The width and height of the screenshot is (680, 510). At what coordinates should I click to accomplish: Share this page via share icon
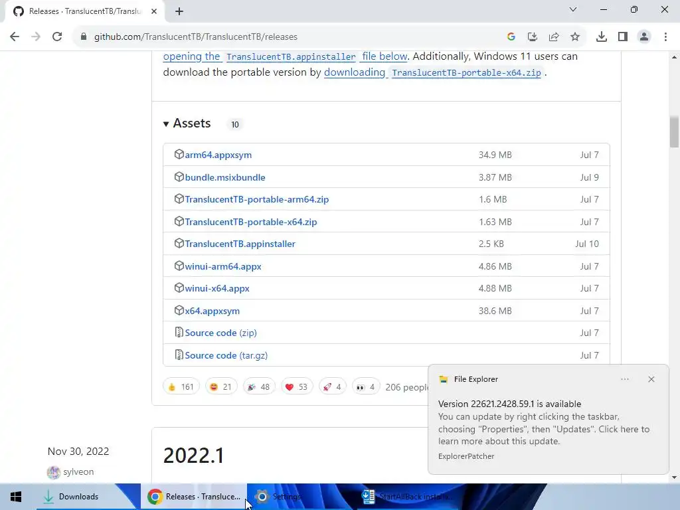pos(554,37)
